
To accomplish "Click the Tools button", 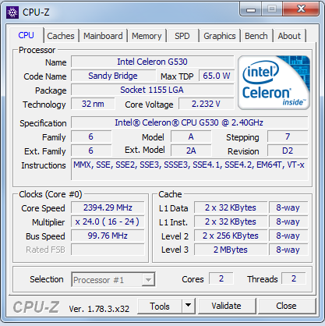I will click(160, 306).
